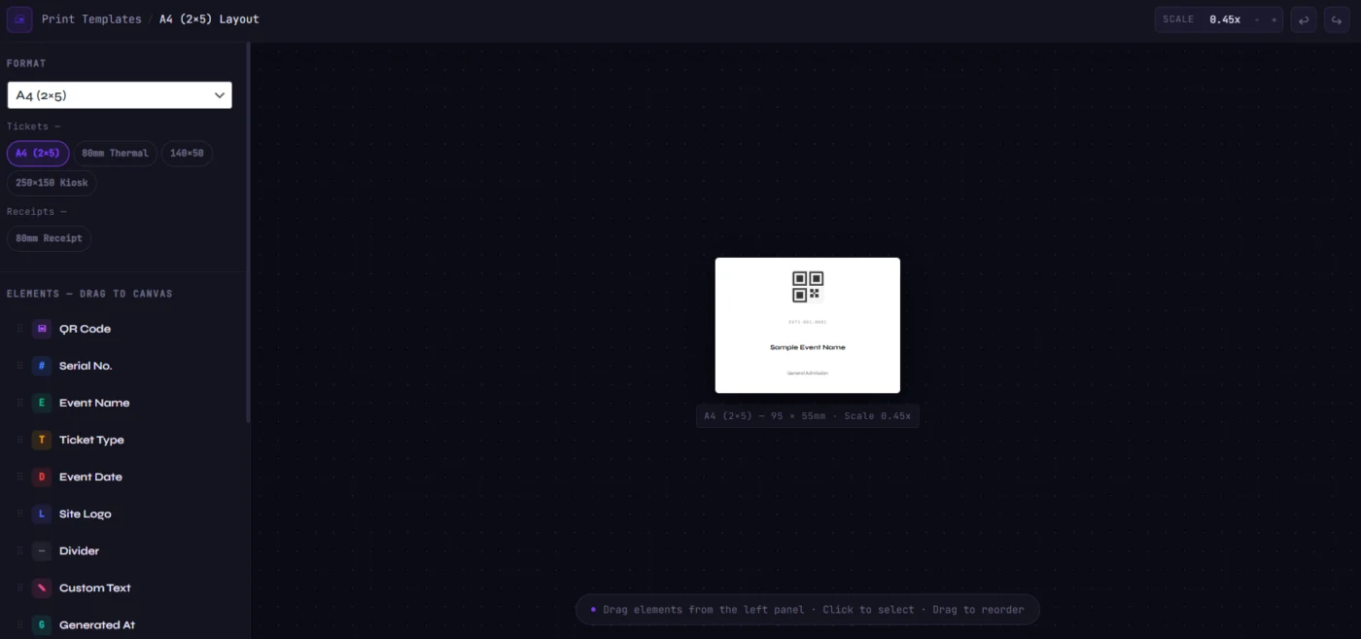Open the app logo in header
The height and width of the screenshot is (639, 1361).
coord(19,19)
